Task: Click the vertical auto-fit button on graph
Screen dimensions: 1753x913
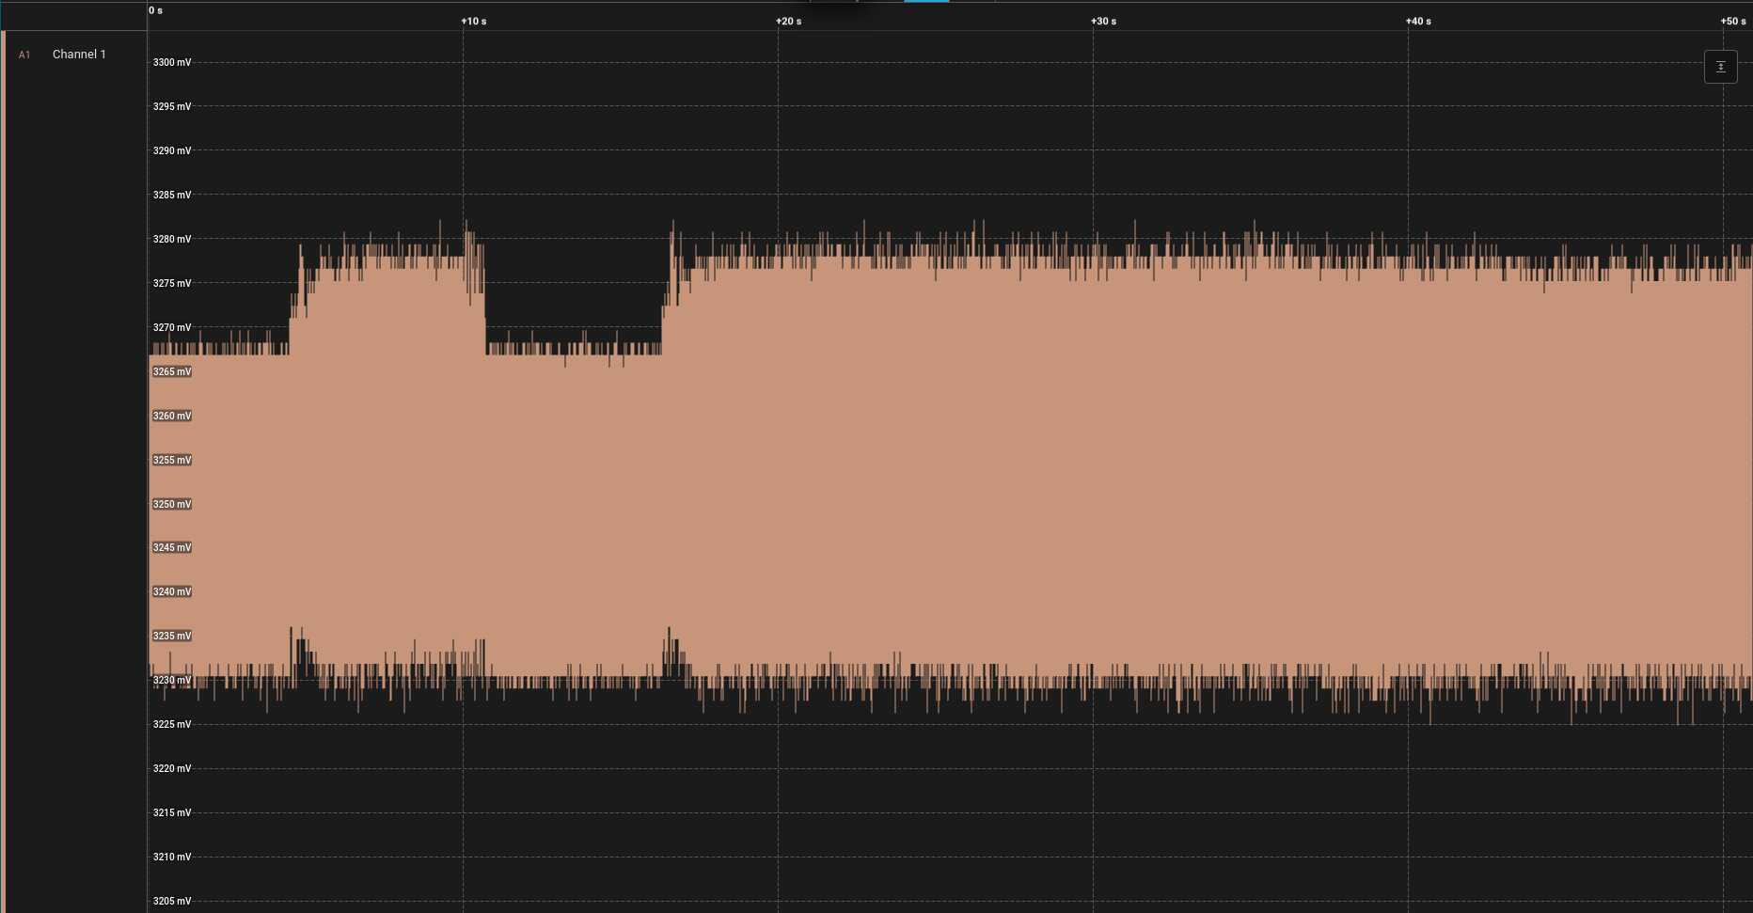Action: 1720,67
